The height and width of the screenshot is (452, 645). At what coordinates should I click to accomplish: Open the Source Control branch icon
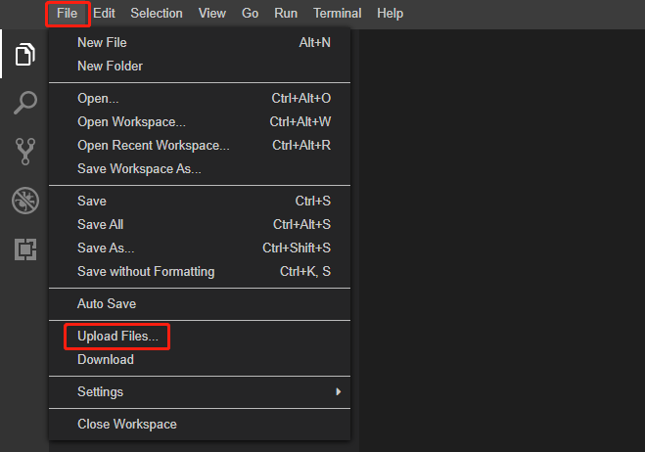25,152
